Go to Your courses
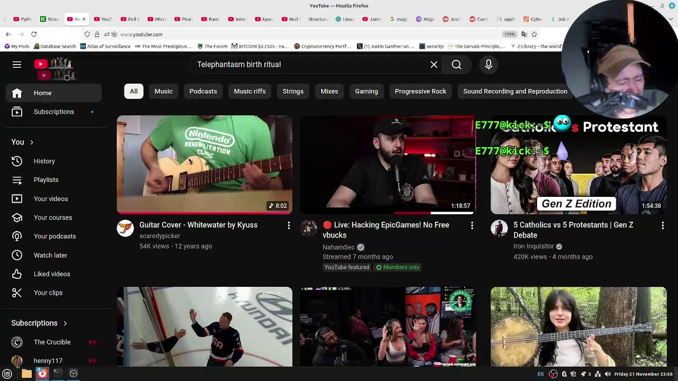Viewport: 678px width, 381px height. (53, 217)
